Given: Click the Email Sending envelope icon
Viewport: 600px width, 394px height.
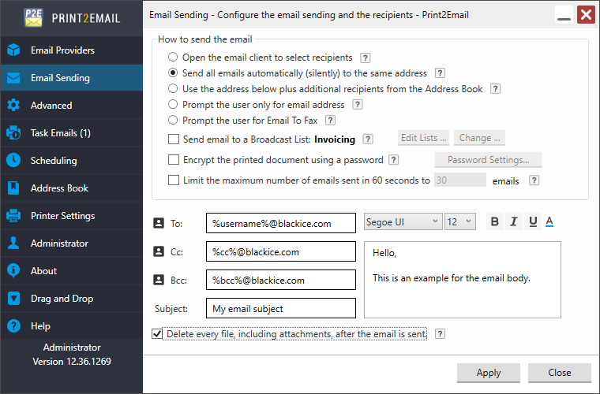Looking at the screenshot, I should coord(13,78).
